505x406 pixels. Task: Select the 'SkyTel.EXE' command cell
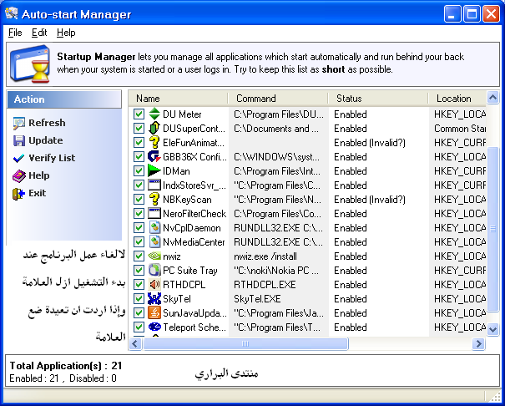point(257,299)
